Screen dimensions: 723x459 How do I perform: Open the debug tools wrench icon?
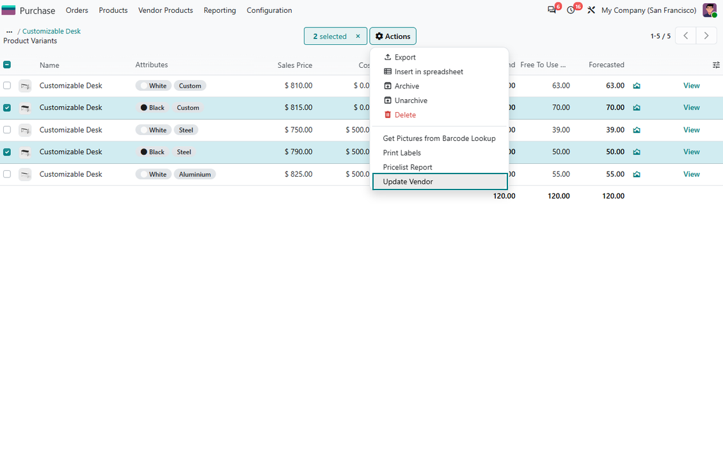[591, 10]
